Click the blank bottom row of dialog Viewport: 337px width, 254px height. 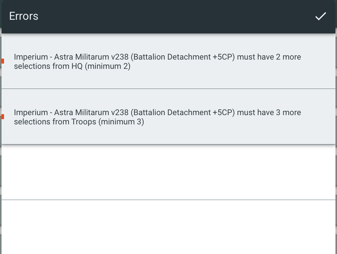pos(168,227)
